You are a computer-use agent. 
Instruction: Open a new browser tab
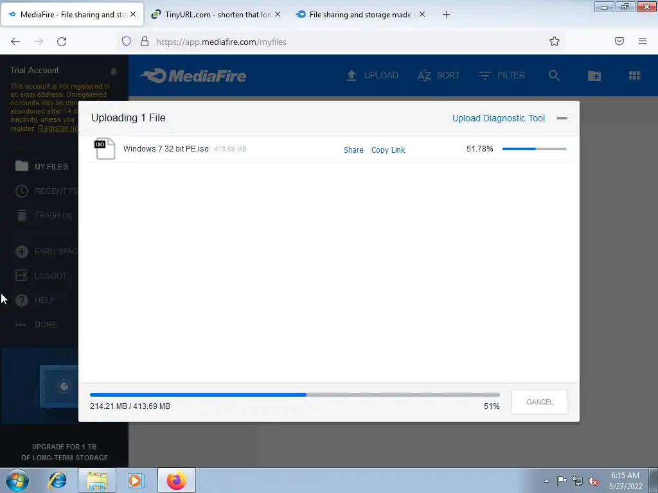point(446,15)
